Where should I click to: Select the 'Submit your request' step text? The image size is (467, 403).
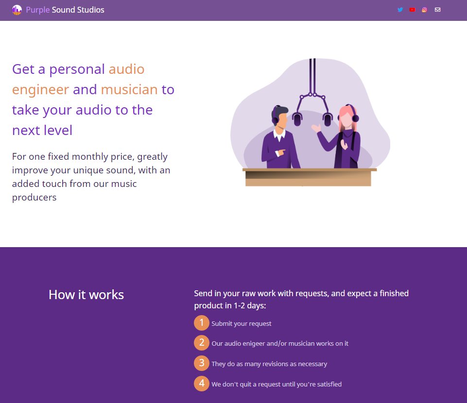[x=242, y=323]
